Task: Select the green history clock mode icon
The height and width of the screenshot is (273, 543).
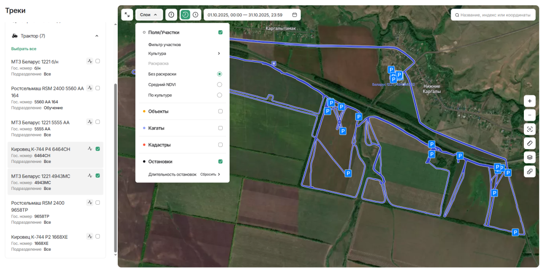Action: tap(185, 15)
